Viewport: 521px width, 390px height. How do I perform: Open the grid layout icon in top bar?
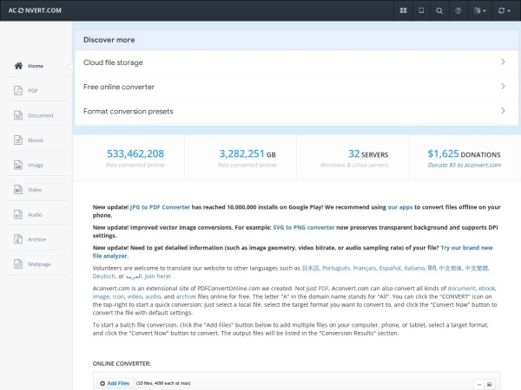[403, 10]
